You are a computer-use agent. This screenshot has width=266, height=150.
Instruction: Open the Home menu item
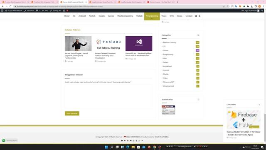click(x=67, y=16)
